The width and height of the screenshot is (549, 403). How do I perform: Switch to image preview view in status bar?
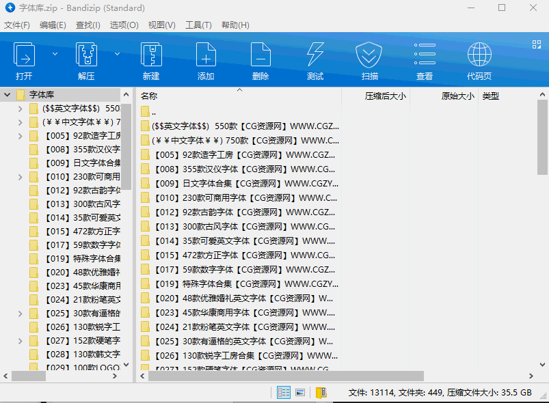(300, 393)
